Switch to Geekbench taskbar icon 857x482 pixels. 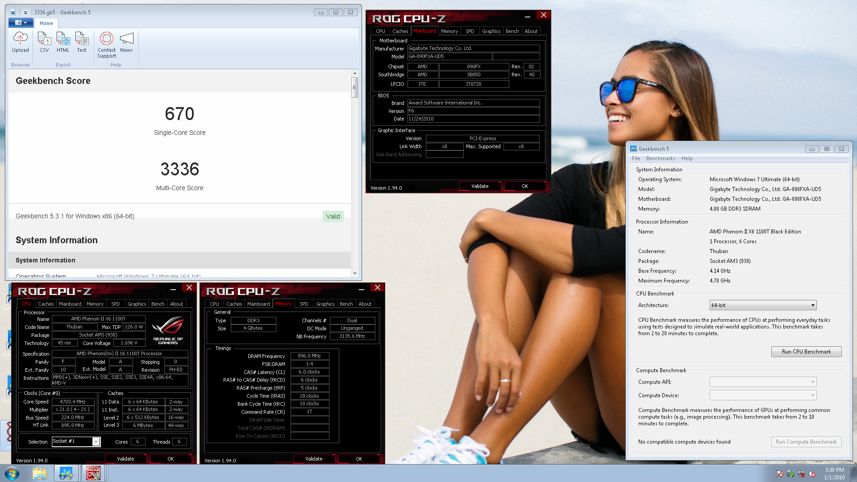(x=66, y=473)
